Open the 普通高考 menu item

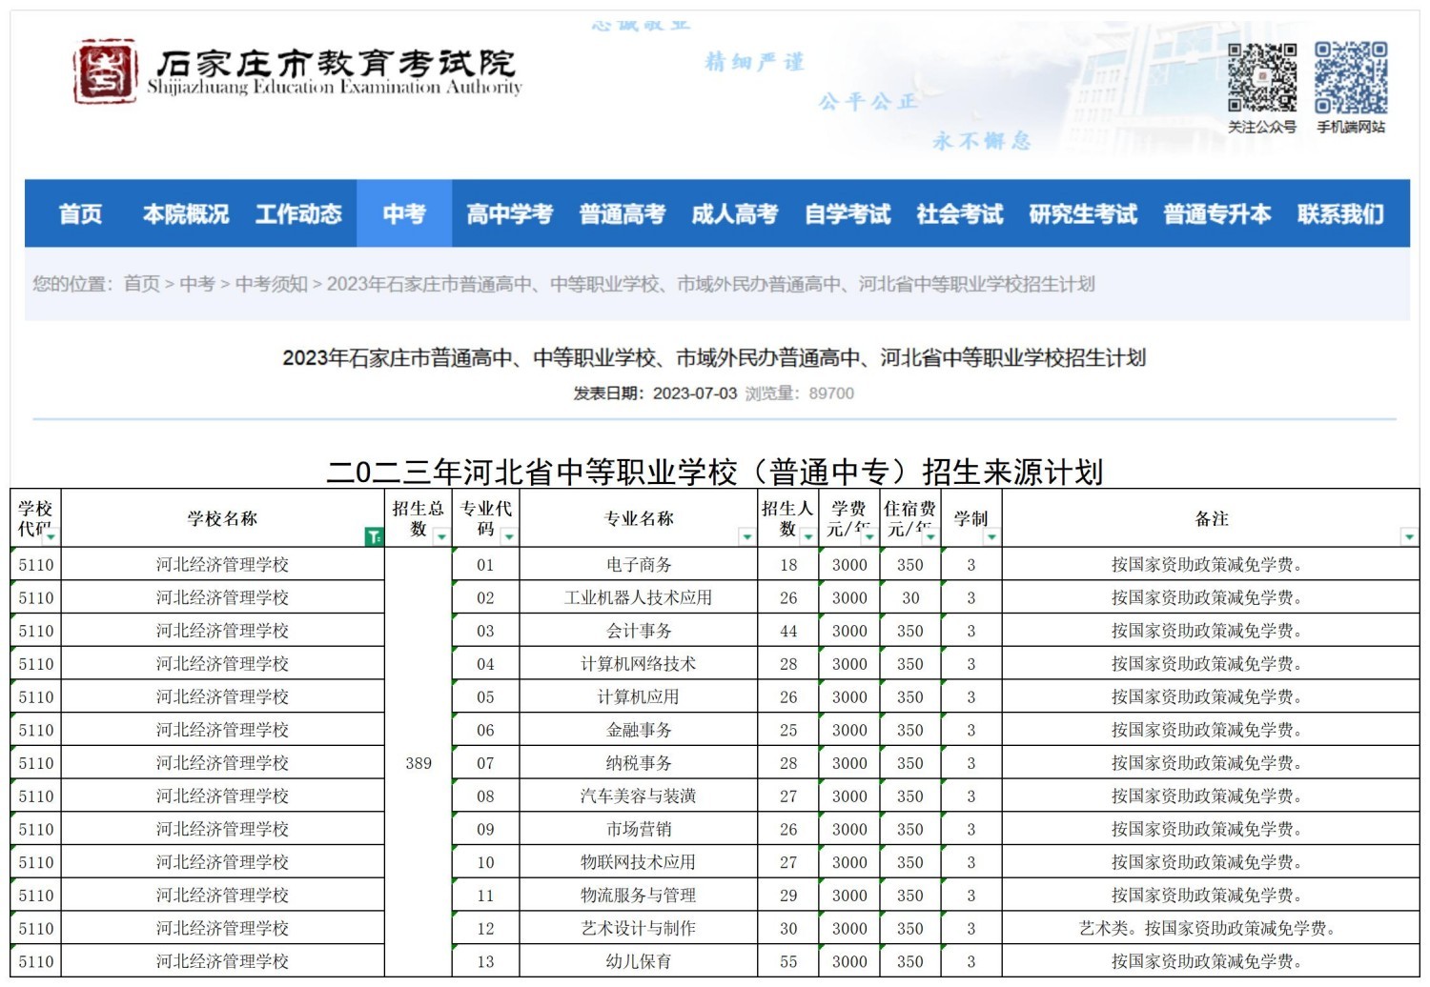tap(623, 213)
